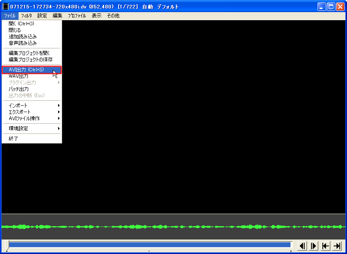The image size is (347, 254).
Task: Click the blue timeline seek bar
Action: [149, 244]
